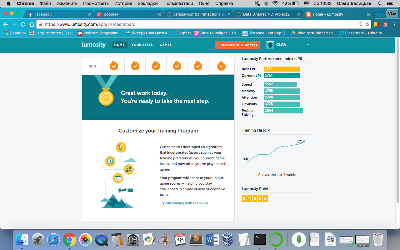Click the Speed 1597 bar
The height and width of the screenshot is (250, 400).
[x=281, y=84]
